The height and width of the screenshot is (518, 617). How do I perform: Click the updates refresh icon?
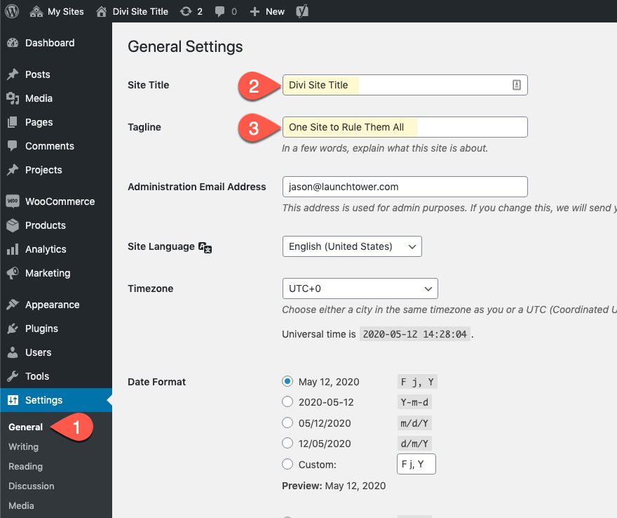click(186, 11)
